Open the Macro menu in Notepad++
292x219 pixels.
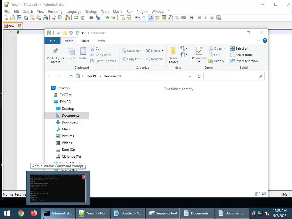tap(117, 11)
